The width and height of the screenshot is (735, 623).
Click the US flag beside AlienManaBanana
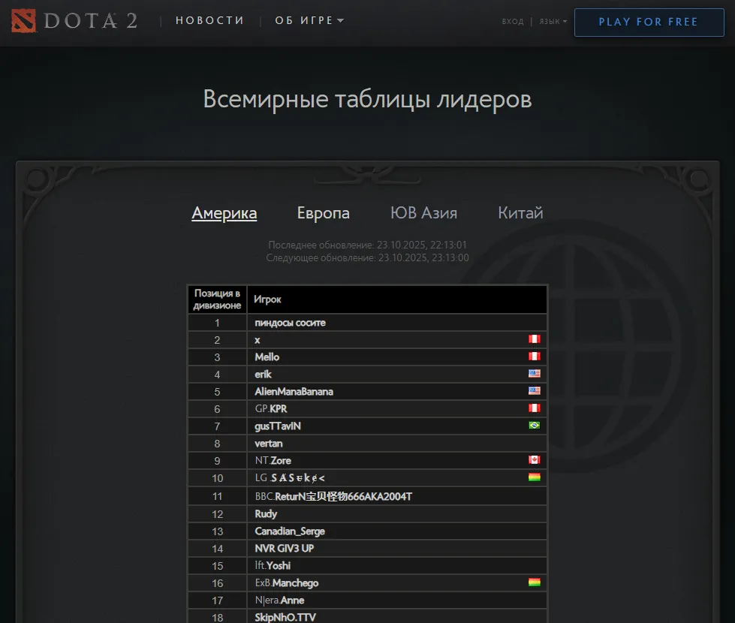pos(535,391)
